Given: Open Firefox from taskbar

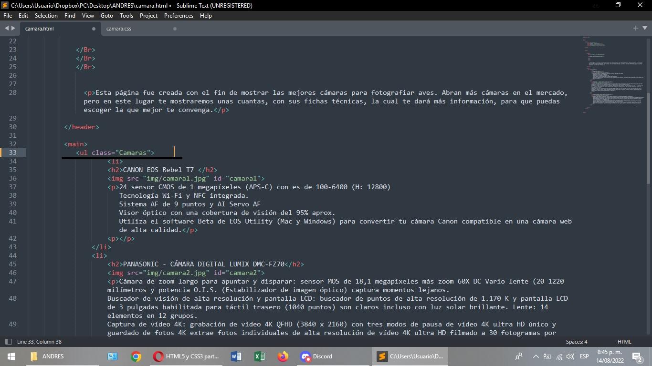Looking at the screenshot, I should point(283,356).
